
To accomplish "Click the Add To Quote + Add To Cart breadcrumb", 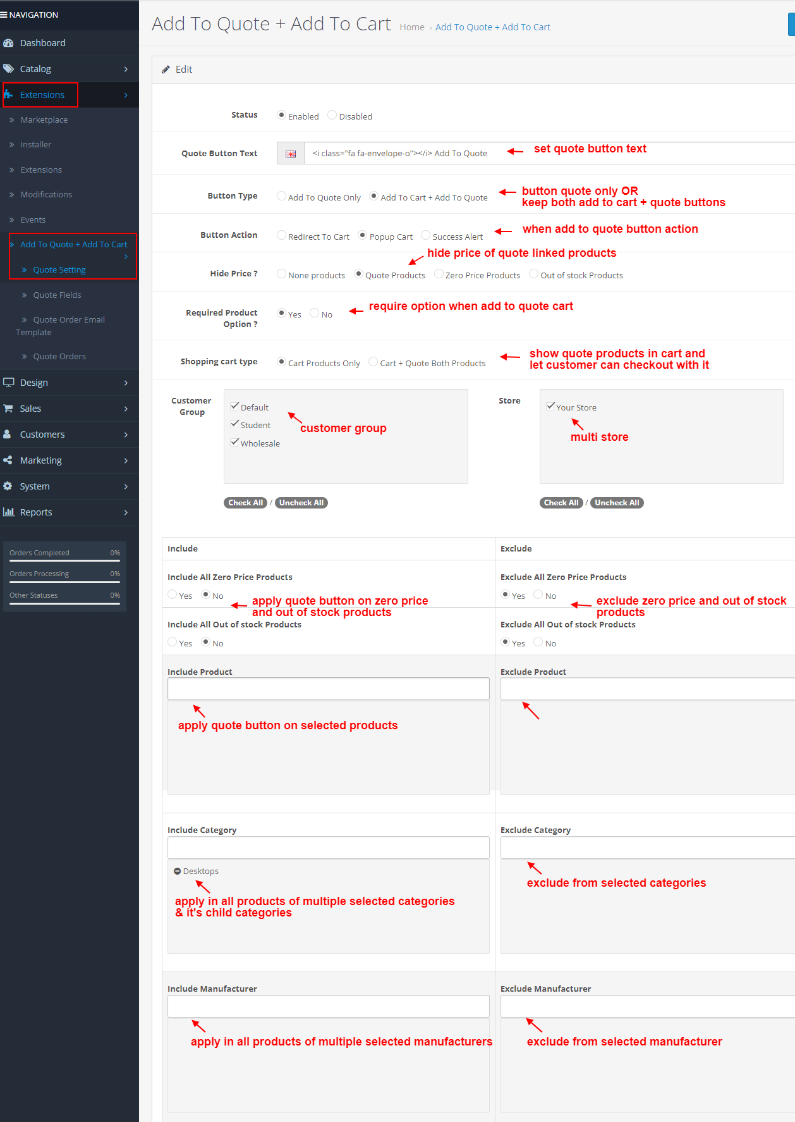I will [493, 27].
